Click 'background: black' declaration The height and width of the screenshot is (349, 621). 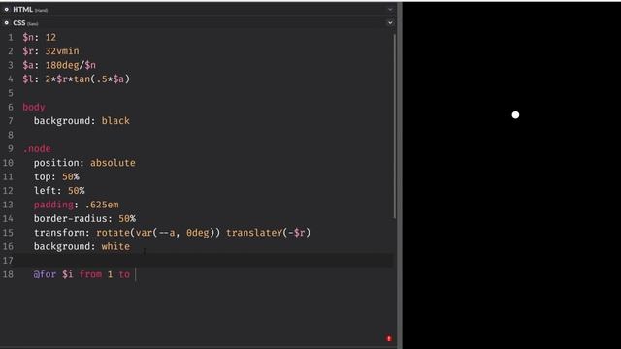[x=82, y=120]
